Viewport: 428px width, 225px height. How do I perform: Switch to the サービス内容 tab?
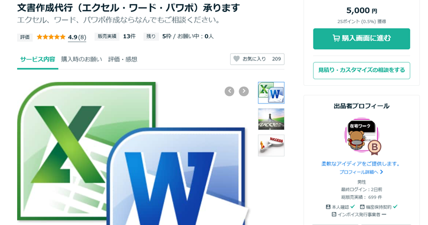(37, 59)
